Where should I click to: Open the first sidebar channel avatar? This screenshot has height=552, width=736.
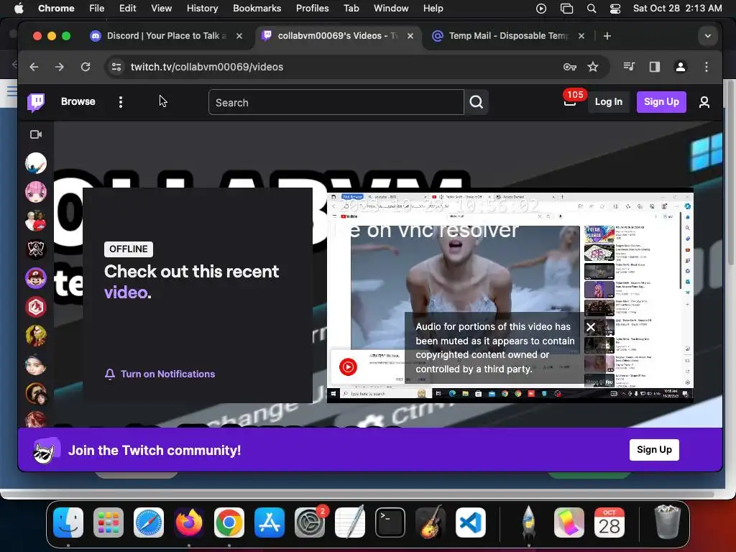(36, 163)
